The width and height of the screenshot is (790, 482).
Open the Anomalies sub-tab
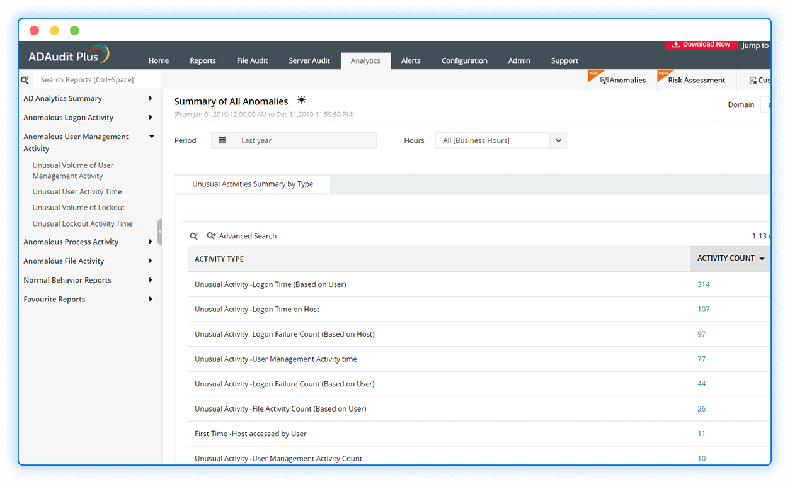[623, 80]
